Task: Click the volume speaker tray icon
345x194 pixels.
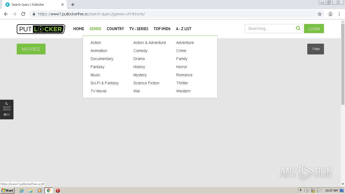Action: (306, 190)
